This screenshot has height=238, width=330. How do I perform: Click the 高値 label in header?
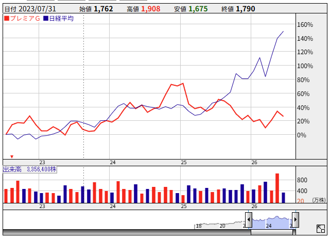tap(133, 9)
